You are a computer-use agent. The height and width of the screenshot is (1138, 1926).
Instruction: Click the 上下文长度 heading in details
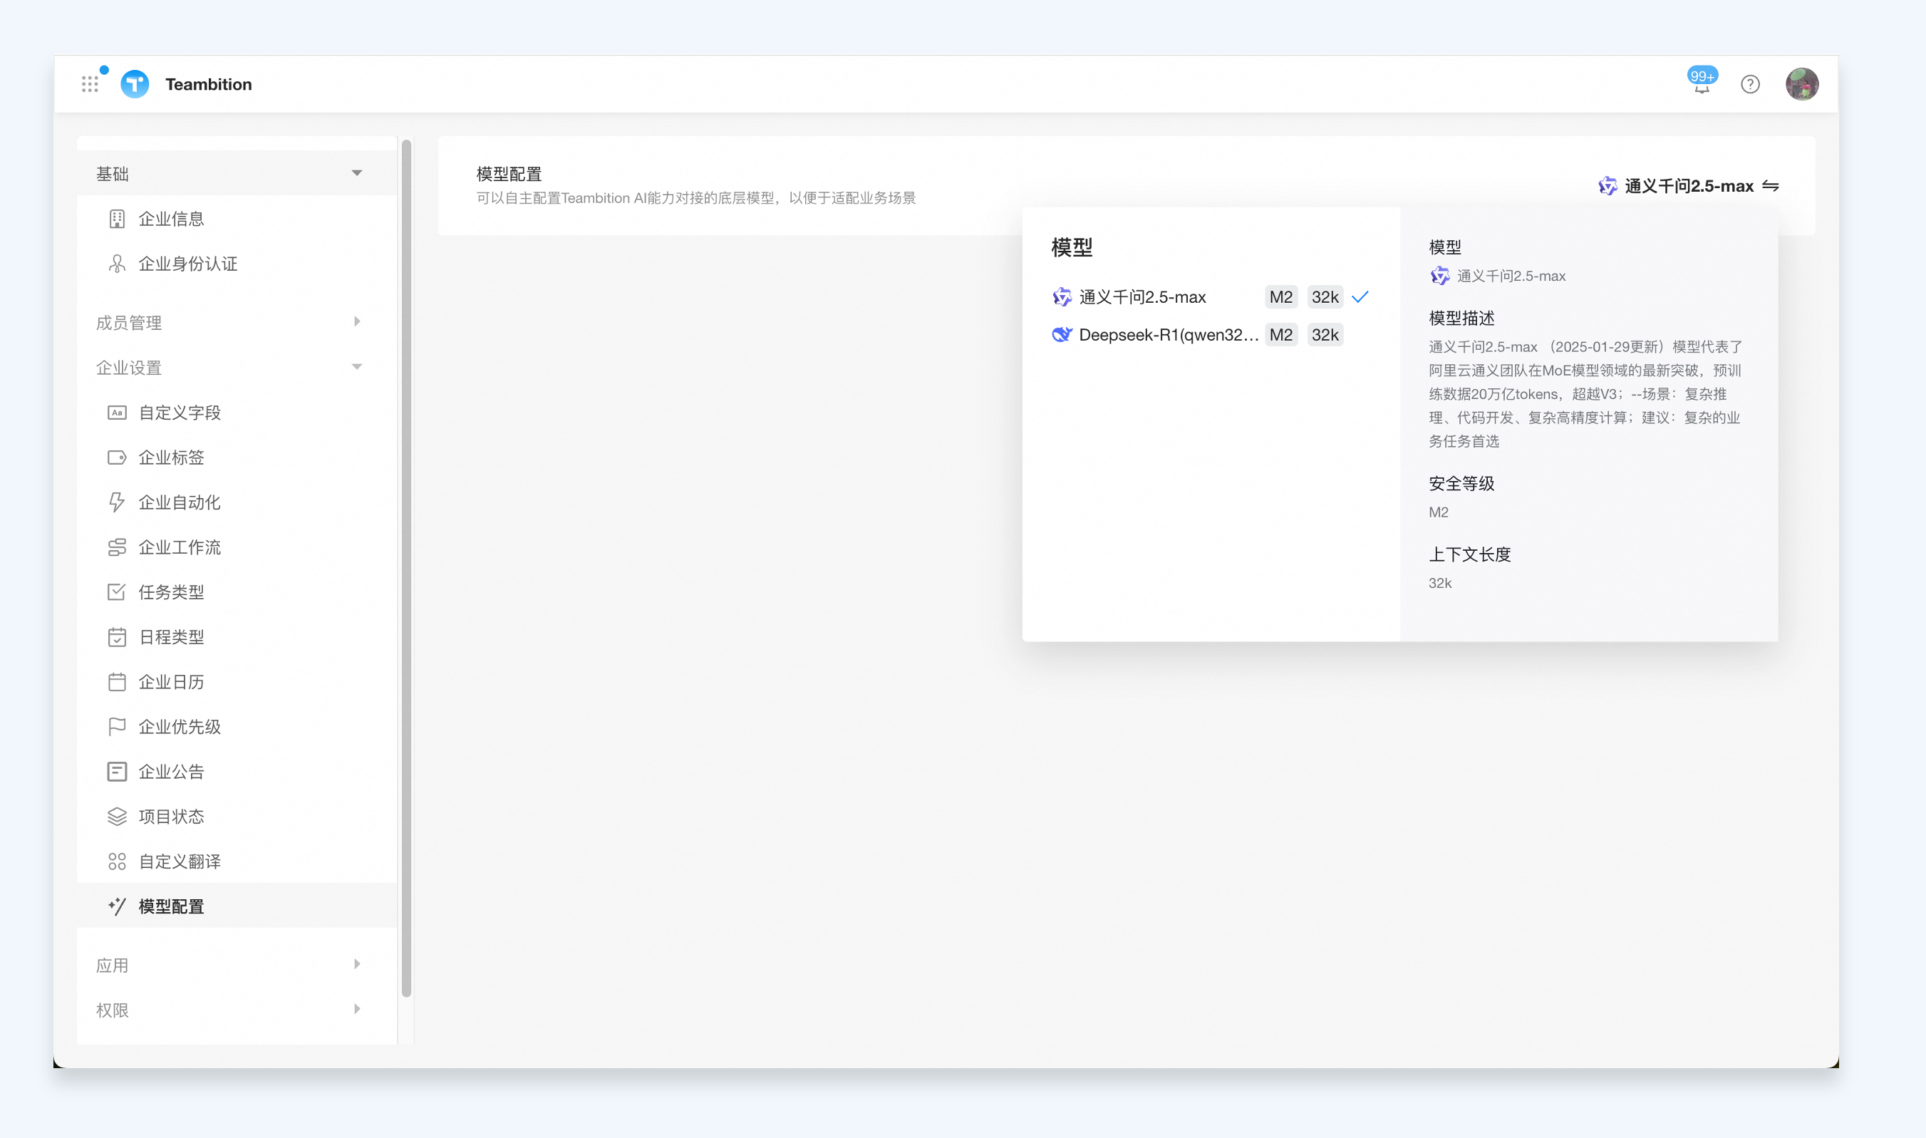(1470, 554)
